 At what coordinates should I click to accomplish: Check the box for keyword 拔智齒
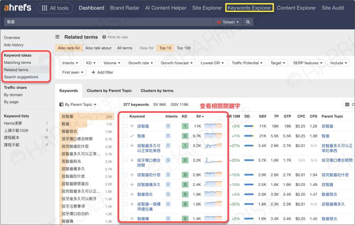(125, 126)
